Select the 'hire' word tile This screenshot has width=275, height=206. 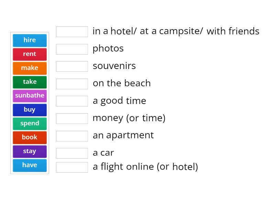point(30,40)
